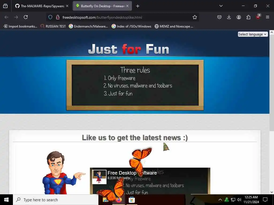274x205 pixels.
Task: Expand the list all tabs chevron
Action: point(221,6)
